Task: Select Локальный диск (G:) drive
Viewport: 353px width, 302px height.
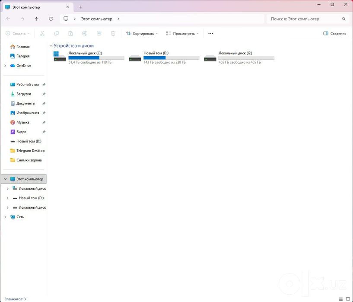Action: pos(239,57)
